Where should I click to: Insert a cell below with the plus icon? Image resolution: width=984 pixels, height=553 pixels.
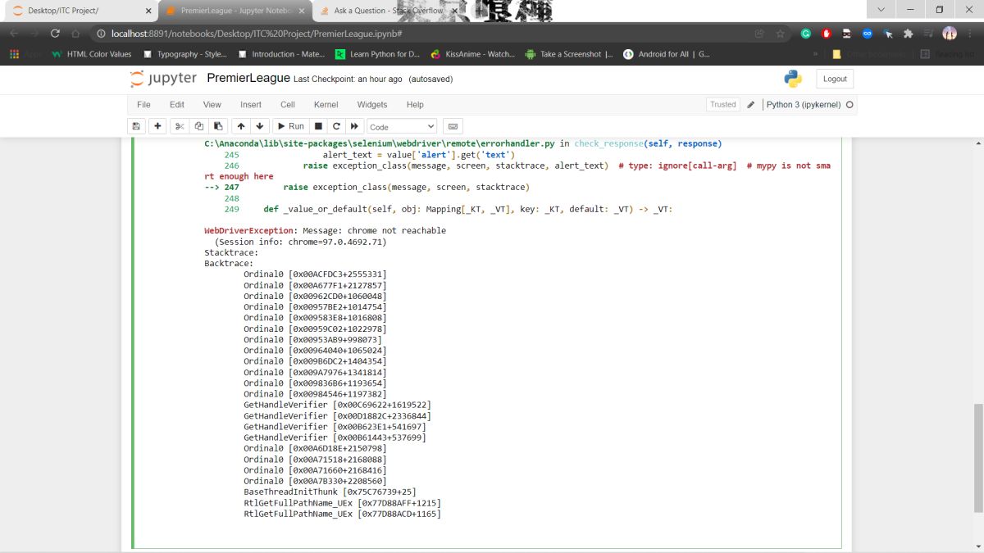(x=157, y=126)
